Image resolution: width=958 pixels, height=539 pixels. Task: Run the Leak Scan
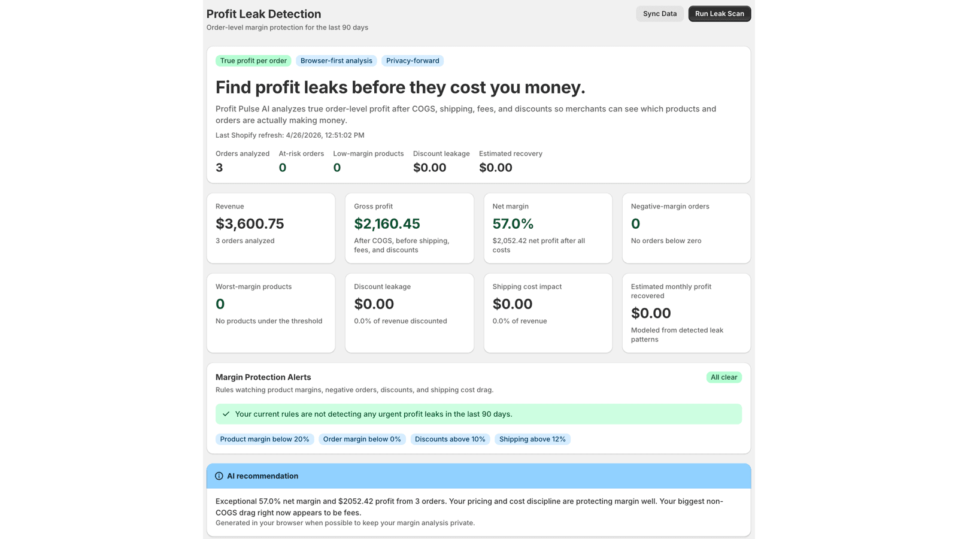719,14
